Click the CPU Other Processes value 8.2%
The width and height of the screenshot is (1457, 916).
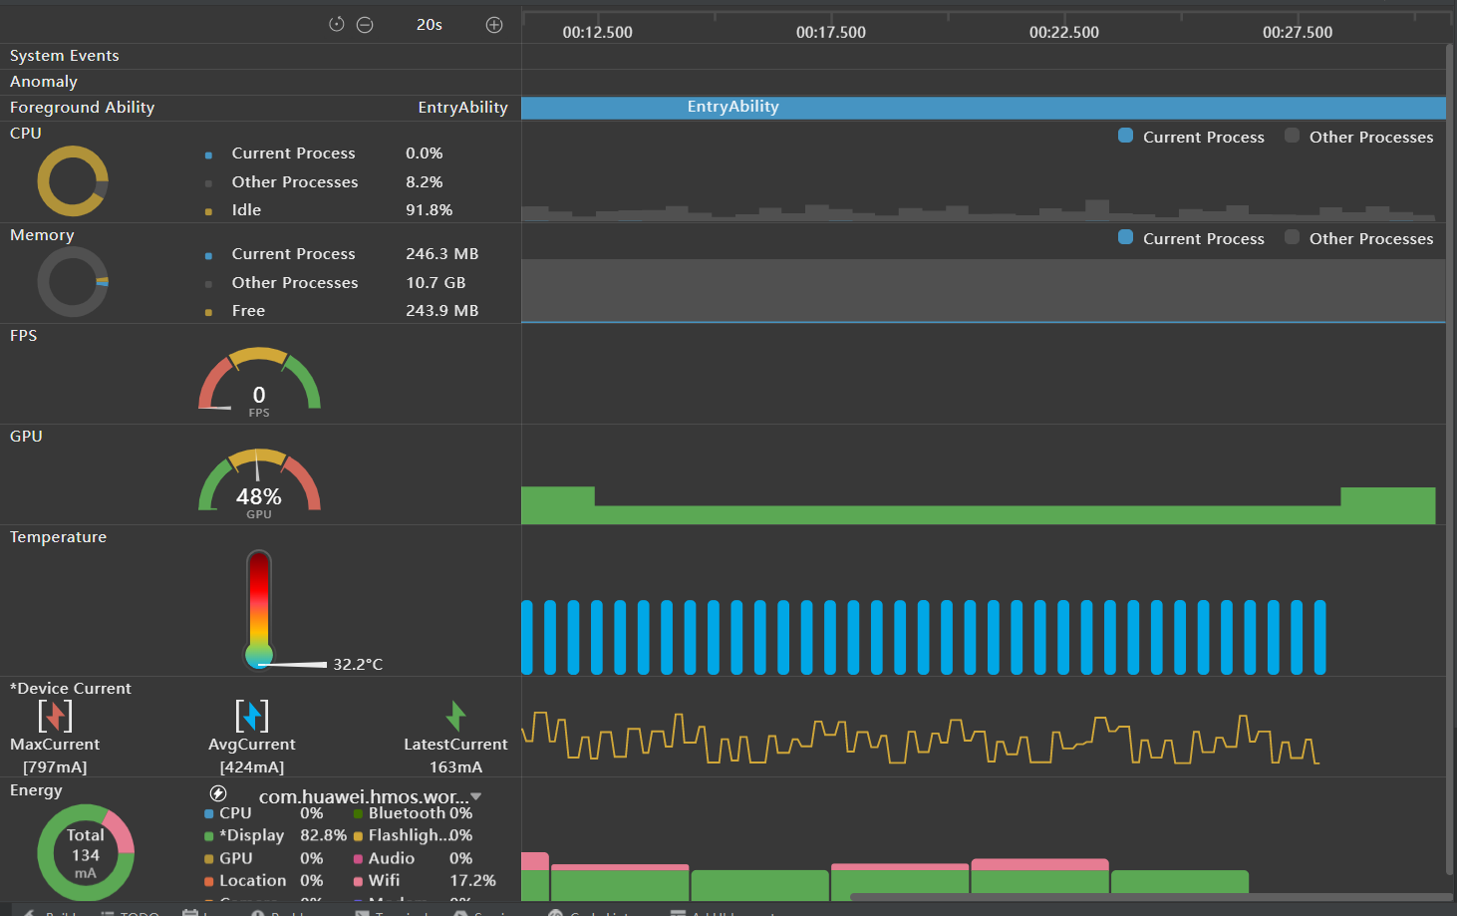click(x=424, y=182)
